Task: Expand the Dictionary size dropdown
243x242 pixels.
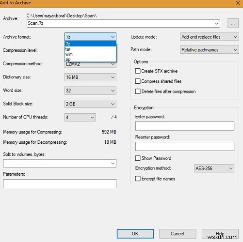Action: pyautogui.click(x=90, y=77)
